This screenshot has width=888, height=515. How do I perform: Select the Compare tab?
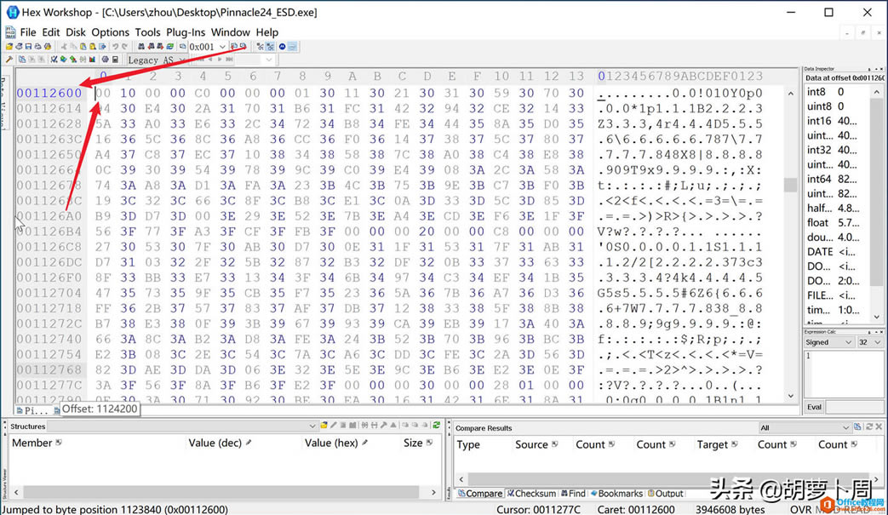pyautogui.click(x=480, y=494)
